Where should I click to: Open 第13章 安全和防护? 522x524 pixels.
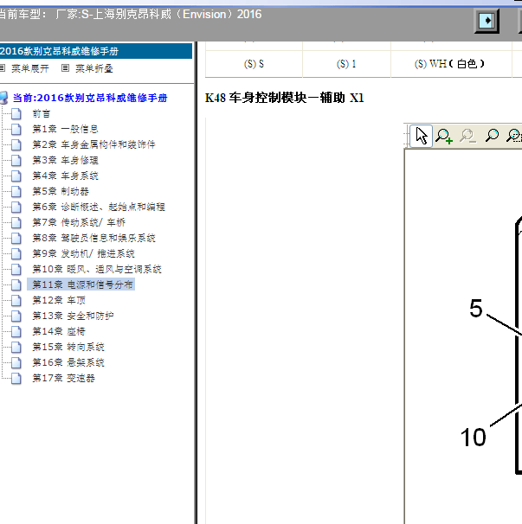(73, 316)
